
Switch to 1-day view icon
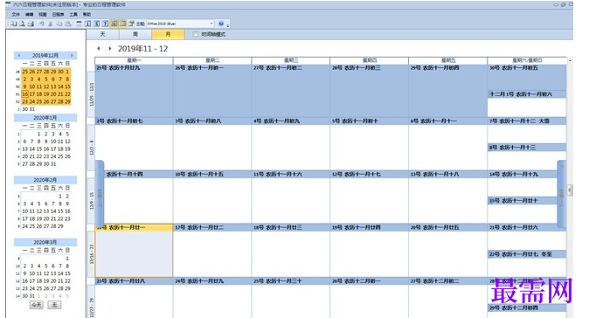87,24
